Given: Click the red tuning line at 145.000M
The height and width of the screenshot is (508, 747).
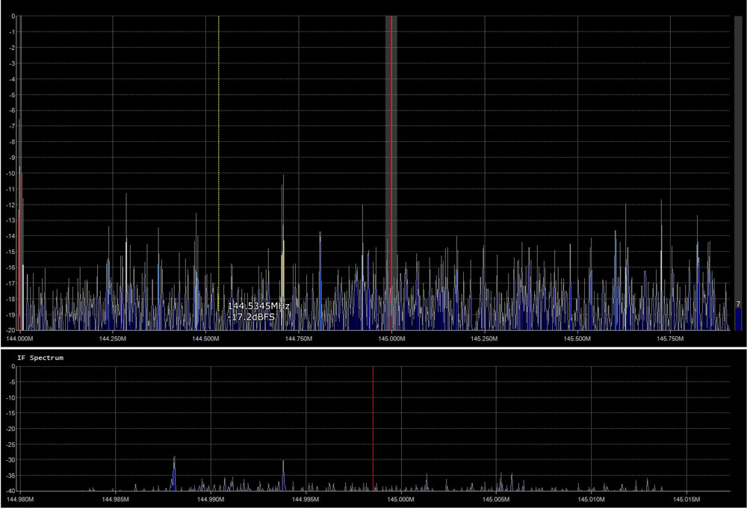Looking at the screenshot, I should pyautogui.click(x=391, y=149).
